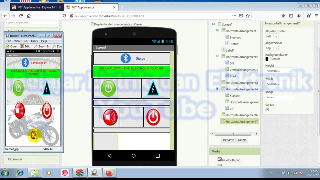
Task: Select Status label in the component tree
Action: (234, 44)
